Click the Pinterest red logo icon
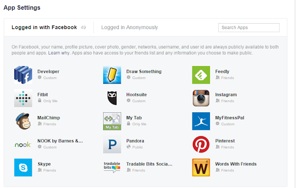The width and height of the screenshot is (296, 188). 201,144
